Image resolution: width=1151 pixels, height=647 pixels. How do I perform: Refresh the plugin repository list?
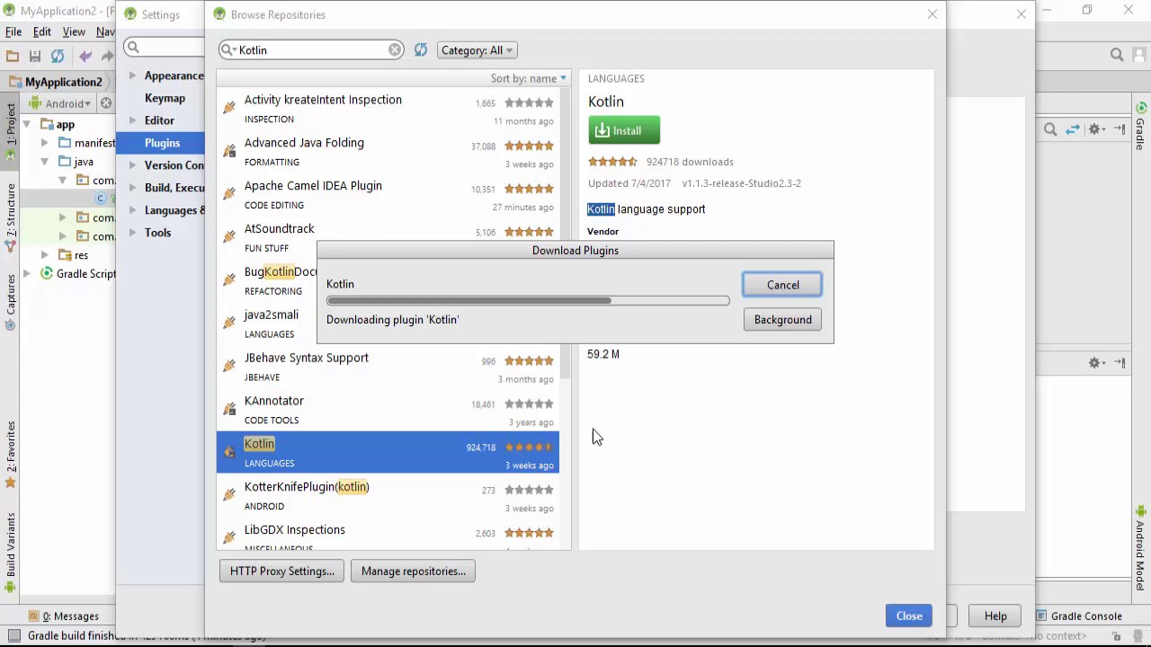pyautogui.click(x=420, y=50)
